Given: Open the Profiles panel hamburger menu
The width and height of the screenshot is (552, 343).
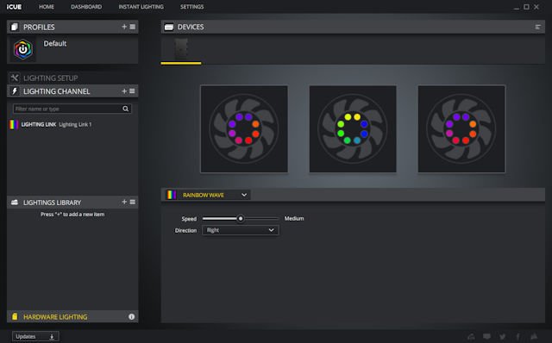Looking at the screenshot, I should (x=132, y=27).
